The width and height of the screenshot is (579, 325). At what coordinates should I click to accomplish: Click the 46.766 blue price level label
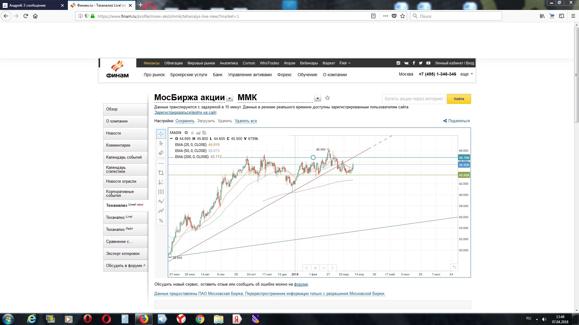(464, 158)
